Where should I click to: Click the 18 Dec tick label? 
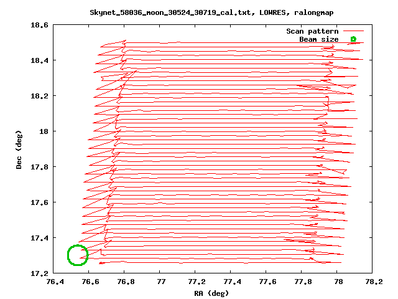point(44,131)
